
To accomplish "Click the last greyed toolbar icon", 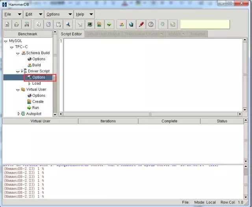I will tap(172, 24).
